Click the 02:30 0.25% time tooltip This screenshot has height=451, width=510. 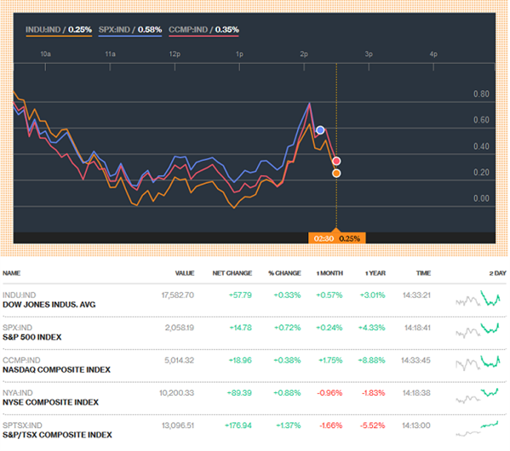(336, 238)
